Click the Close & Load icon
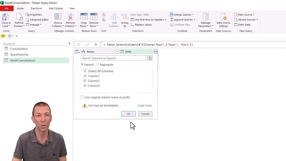Image resolution: width=286 pixels, height=161 pixels. click(5, 17)
